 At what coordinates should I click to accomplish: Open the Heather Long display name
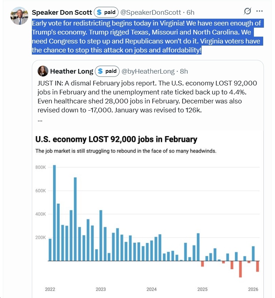point(72,71)
